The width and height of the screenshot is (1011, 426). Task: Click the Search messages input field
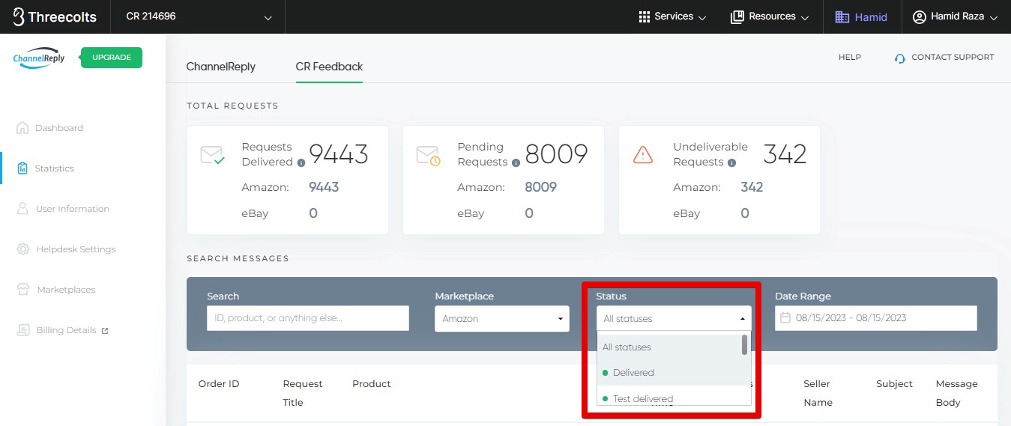click(307, 318)
